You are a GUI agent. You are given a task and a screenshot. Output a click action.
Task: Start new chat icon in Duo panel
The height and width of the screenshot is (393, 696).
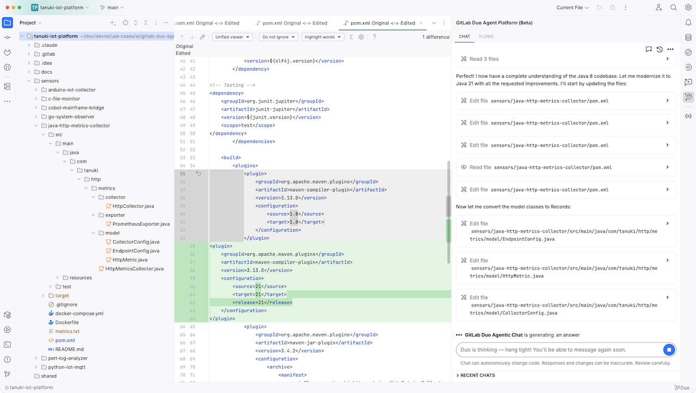pos(649,49)
